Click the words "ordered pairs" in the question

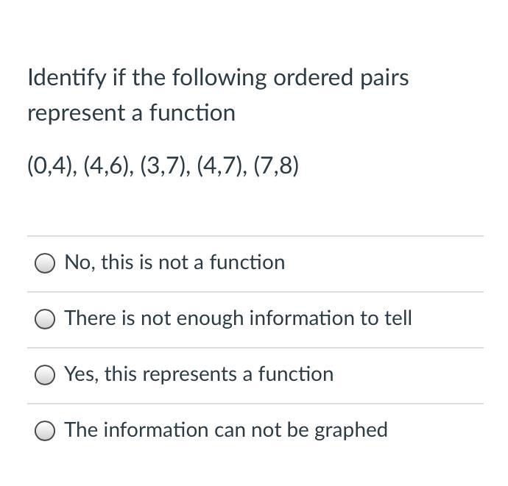click(341, 78)
